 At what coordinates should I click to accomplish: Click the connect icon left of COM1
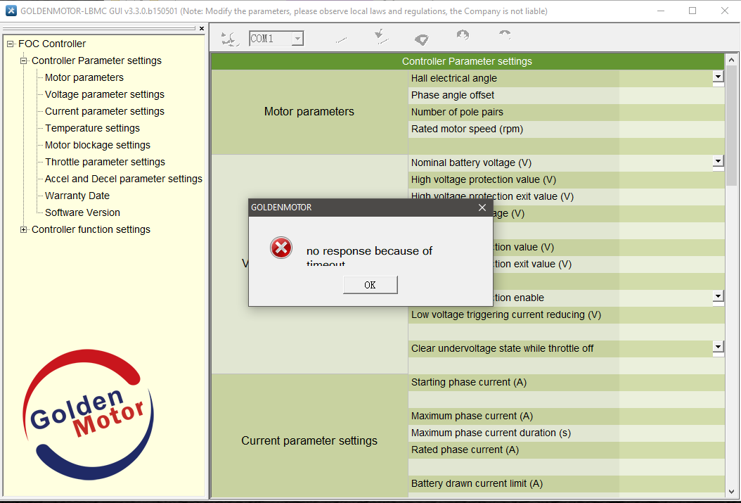tap(230, 39)
